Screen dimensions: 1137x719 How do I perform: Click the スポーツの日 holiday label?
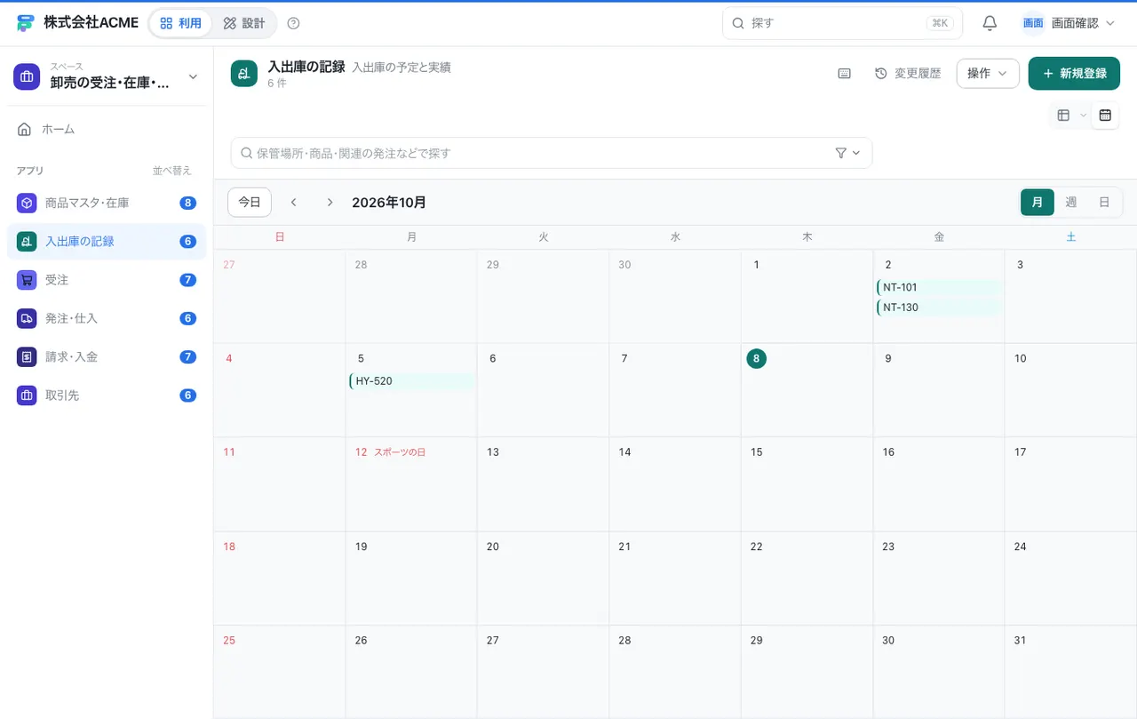click(400, 452)
